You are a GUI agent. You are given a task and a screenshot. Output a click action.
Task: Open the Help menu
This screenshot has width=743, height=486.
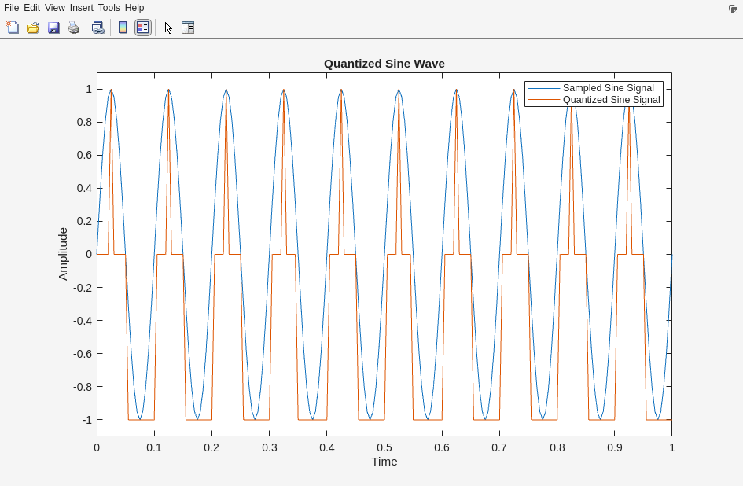tap(134, 8)
